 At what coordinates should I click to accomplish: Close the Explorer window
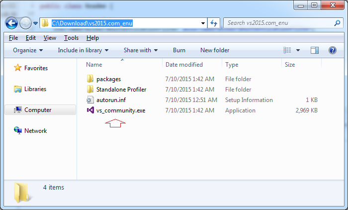[333, 5]
